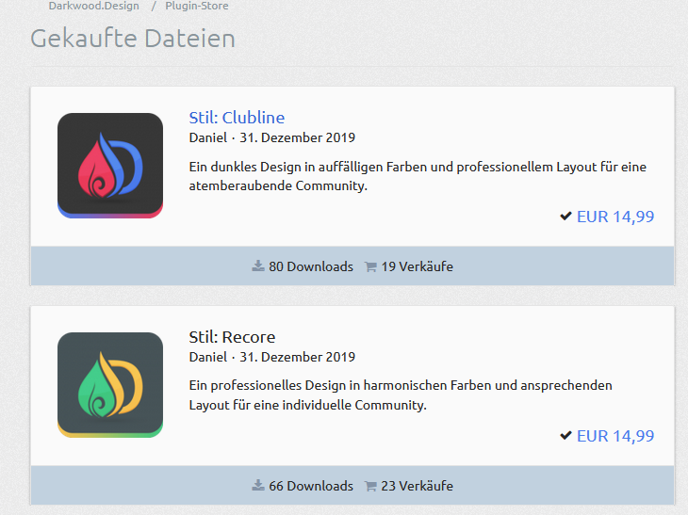Navigate to Plugin-Store breadcrumb
688x515 pixels.
[x=196, y=6]
